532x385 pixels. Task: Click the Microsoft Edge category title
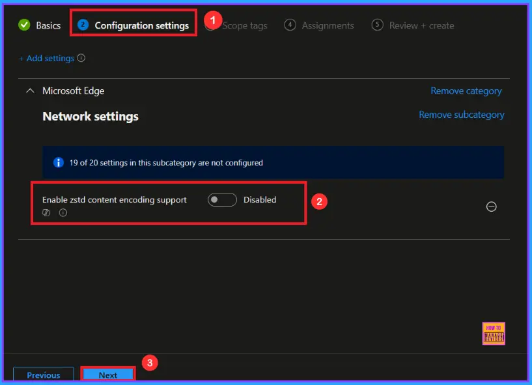tap(74, 91)
